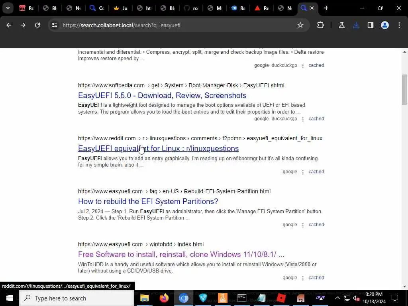Open blue shield app in taskbar
408x306 pixels.
point(203,298)
